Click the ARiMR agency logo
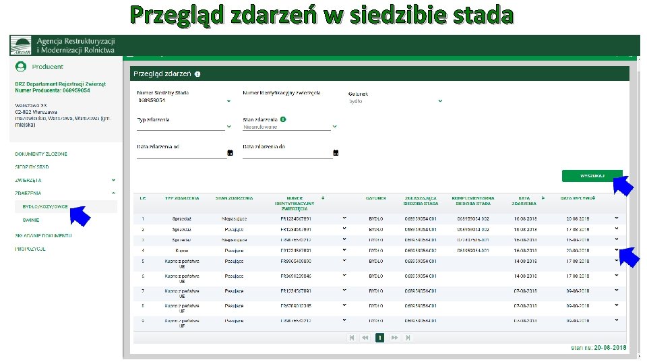This screenshot has height=364, width=647. pyautogui.click(x=21, y=45)
